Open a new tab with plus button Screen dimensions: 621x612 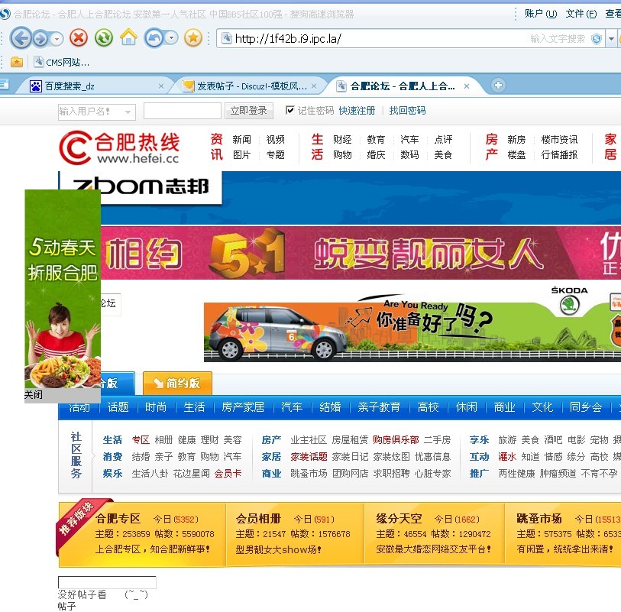(498, 85)
